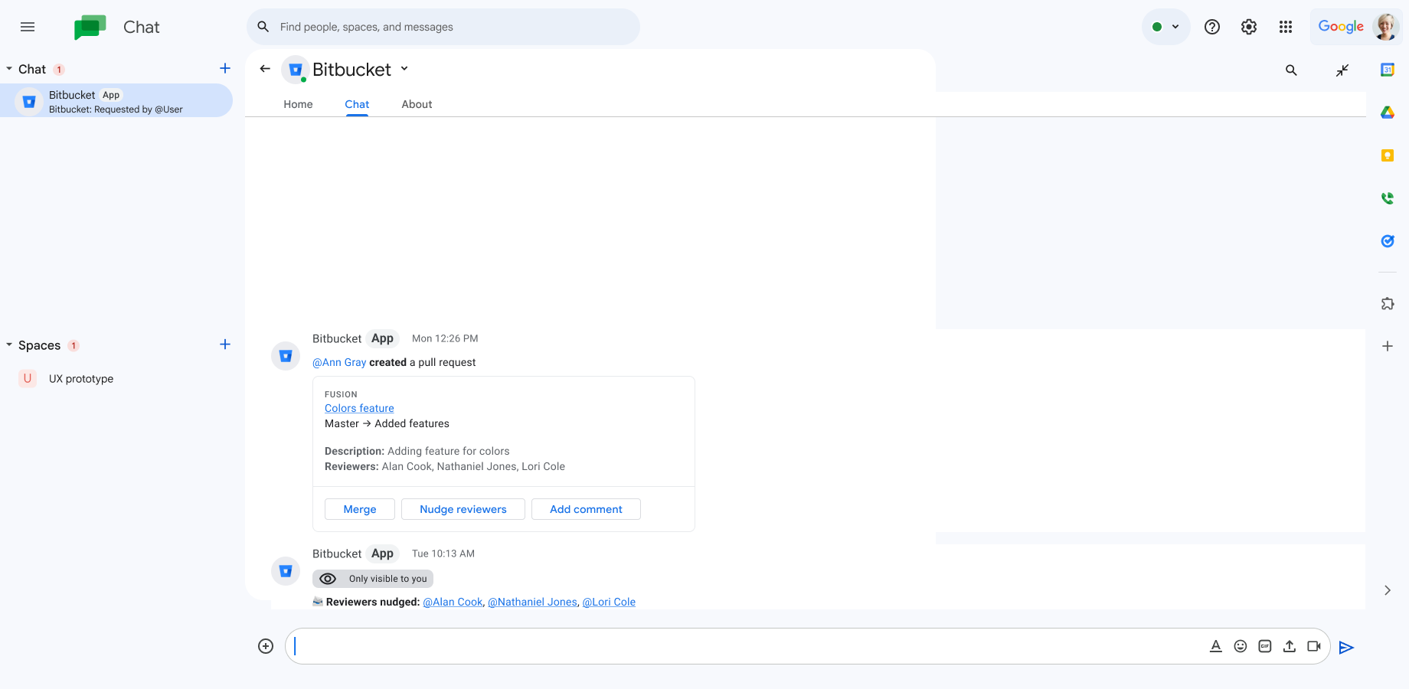Open the GIF picker
The width and height of the screenshot is (1409, 689).
point(1265,646)
